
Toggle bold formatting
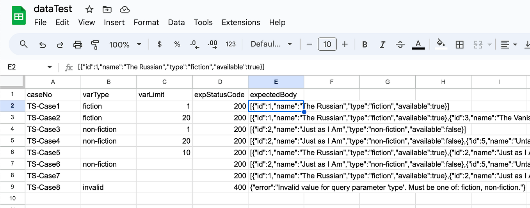365,44
